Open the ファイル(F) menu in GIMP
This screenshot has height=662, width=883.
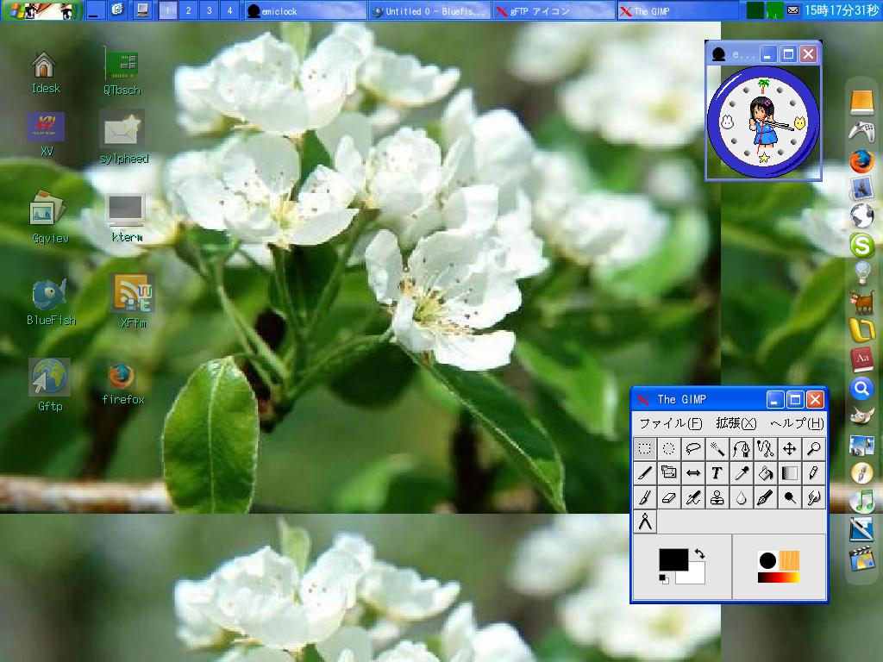pos(670,423)
